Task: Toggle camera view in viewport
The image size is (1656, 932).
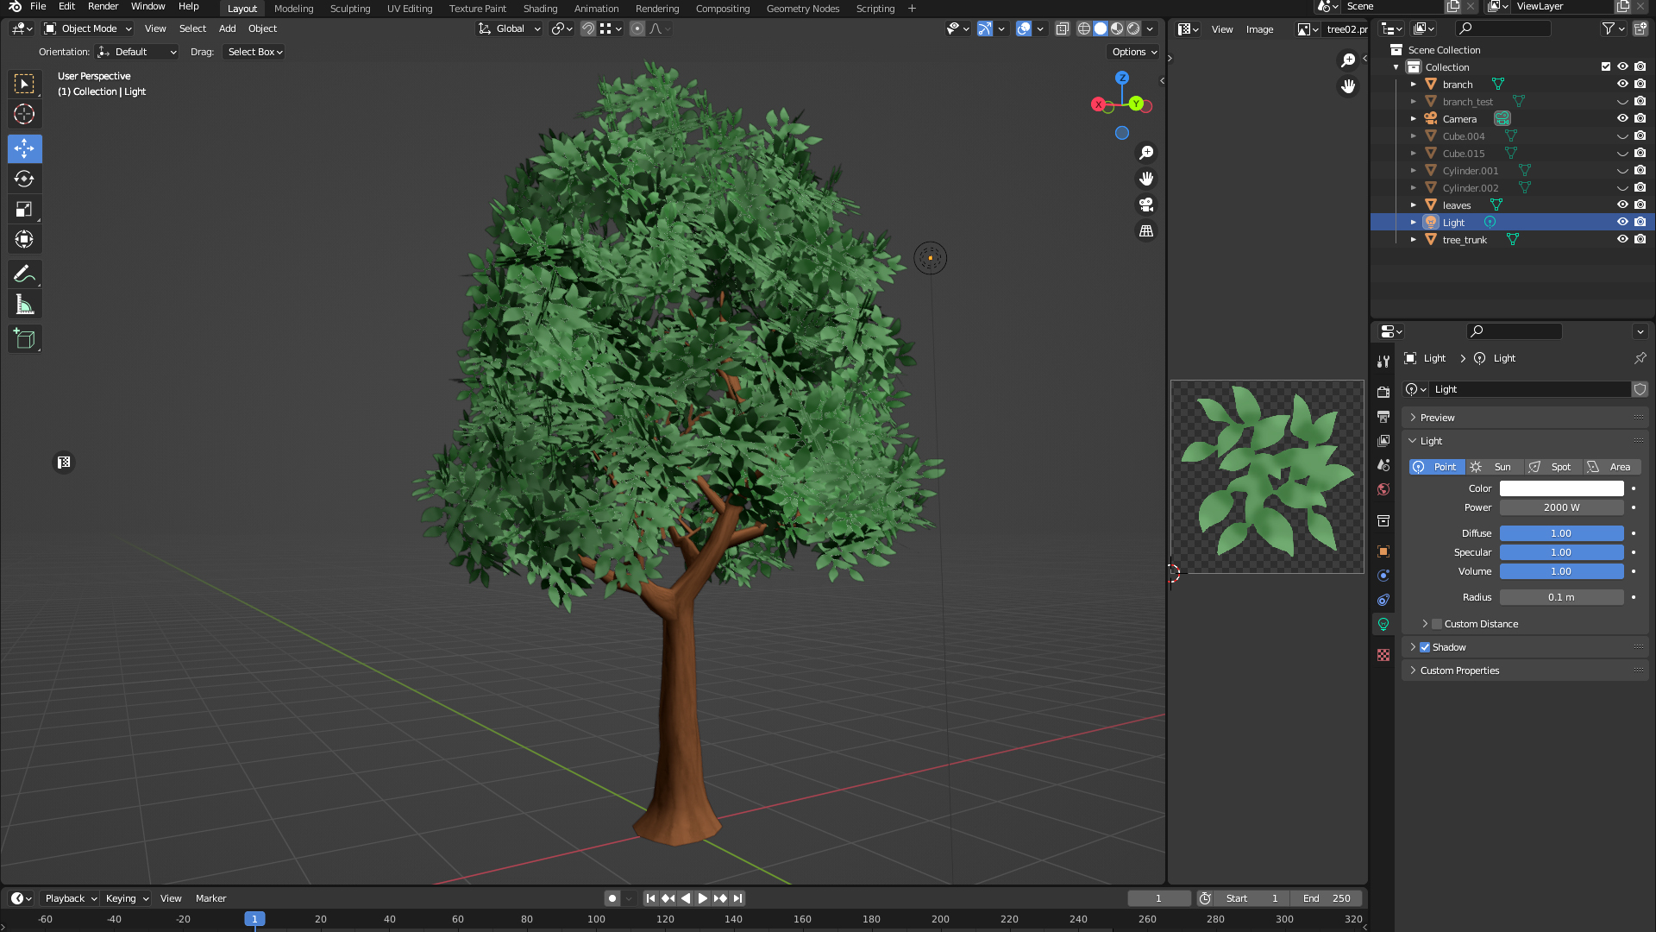Action: pyautogui.click(x=1145, y=205)
